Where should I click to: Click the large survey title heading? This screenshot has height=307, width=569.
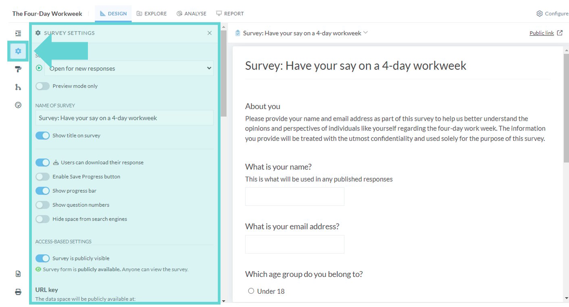[x=356, y=66]
